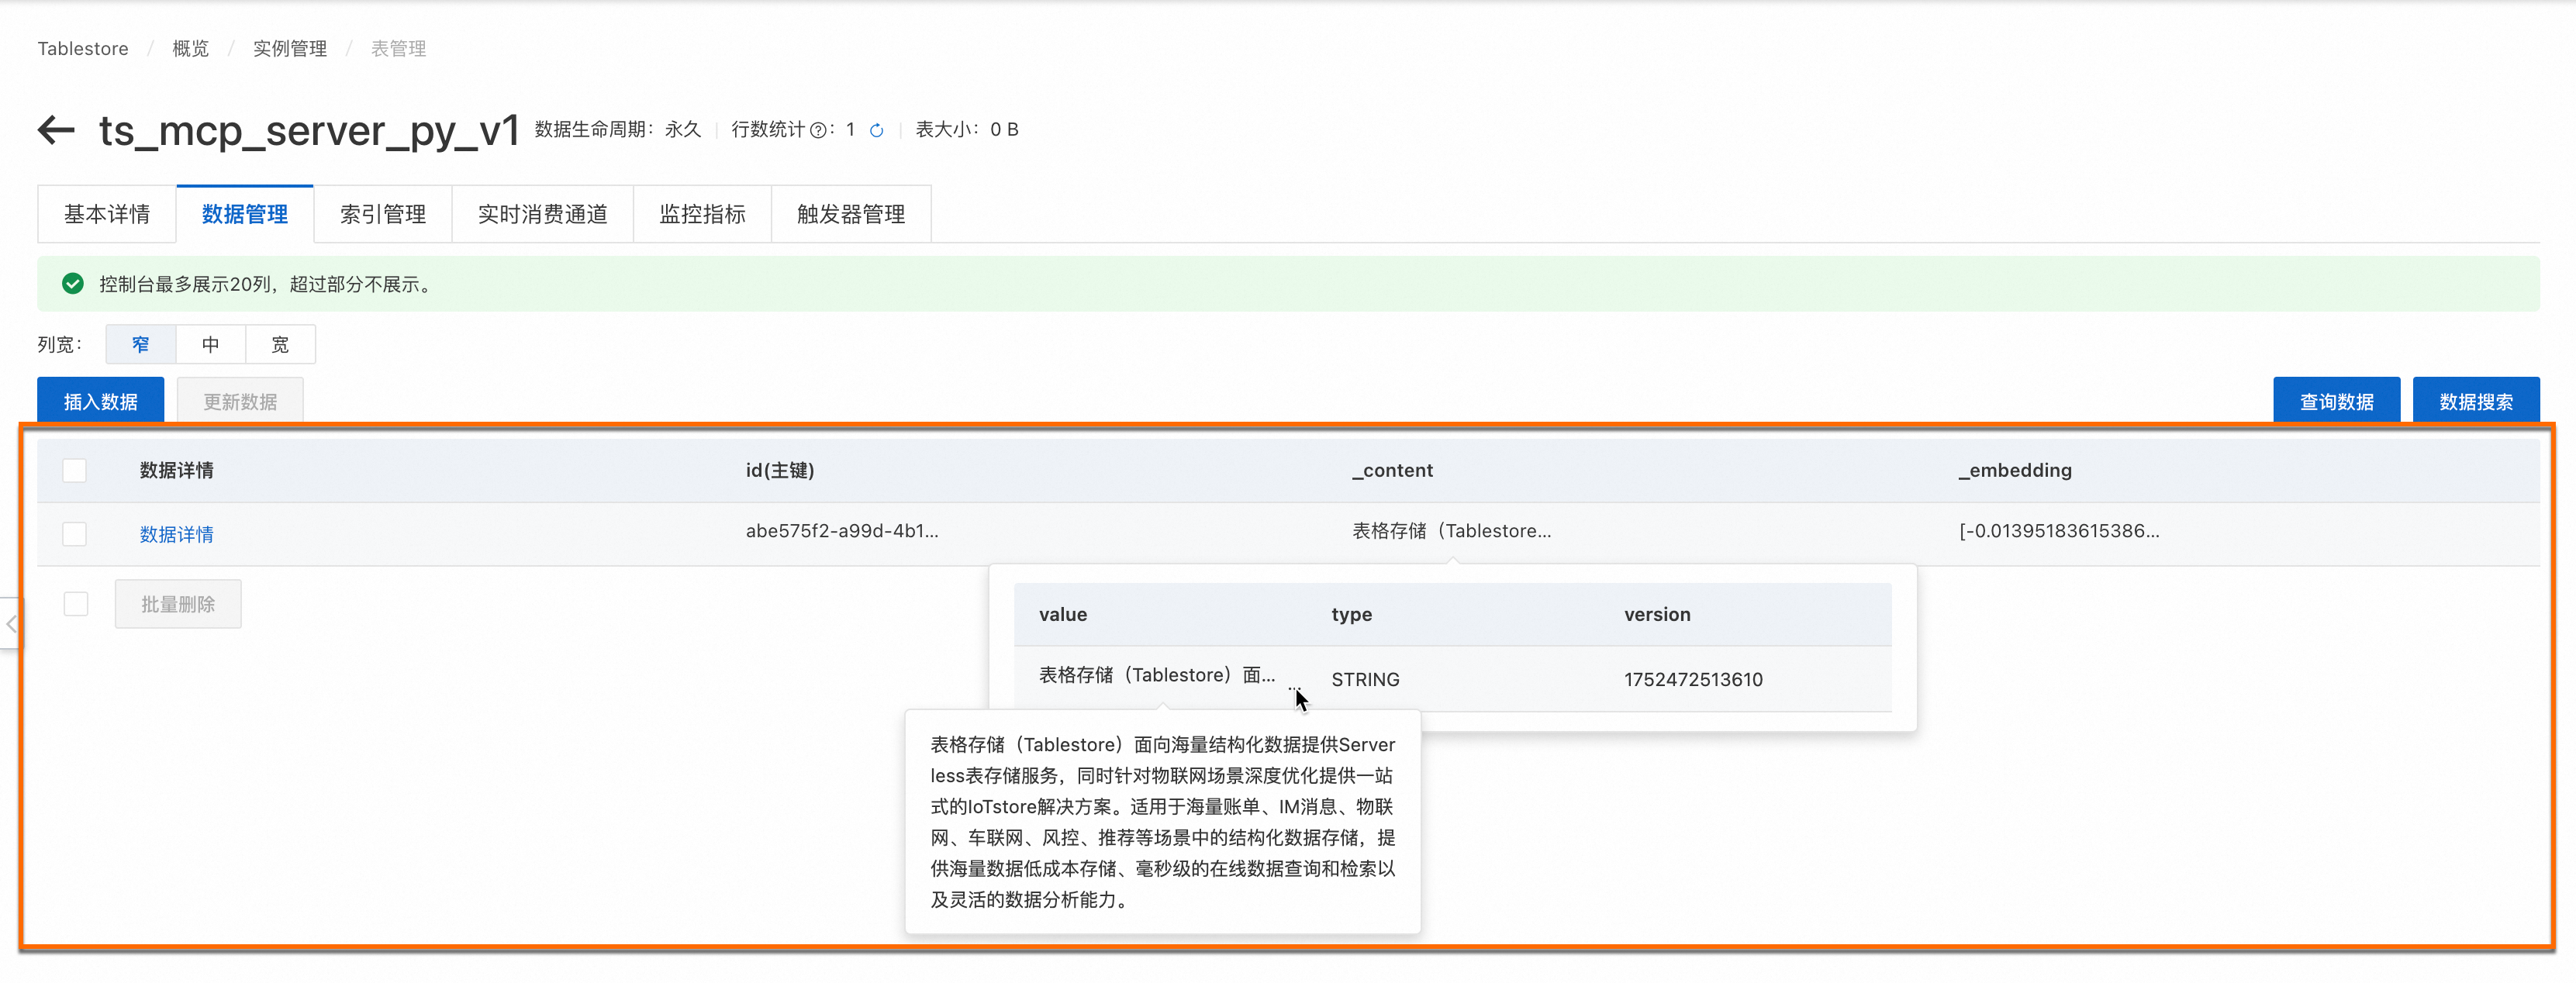Switch to the 基本详情 tab
Image resolution: width=2576 pixels, height=983 pixels.
[107, 214]
